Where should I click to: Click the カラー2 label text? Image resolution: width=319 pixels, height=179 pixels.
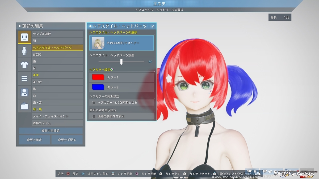(x=113, y=87)
